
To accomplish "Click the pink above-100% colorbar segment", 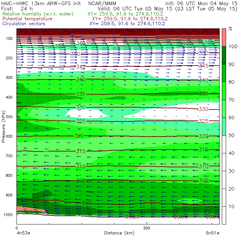I will pos(224,37).
